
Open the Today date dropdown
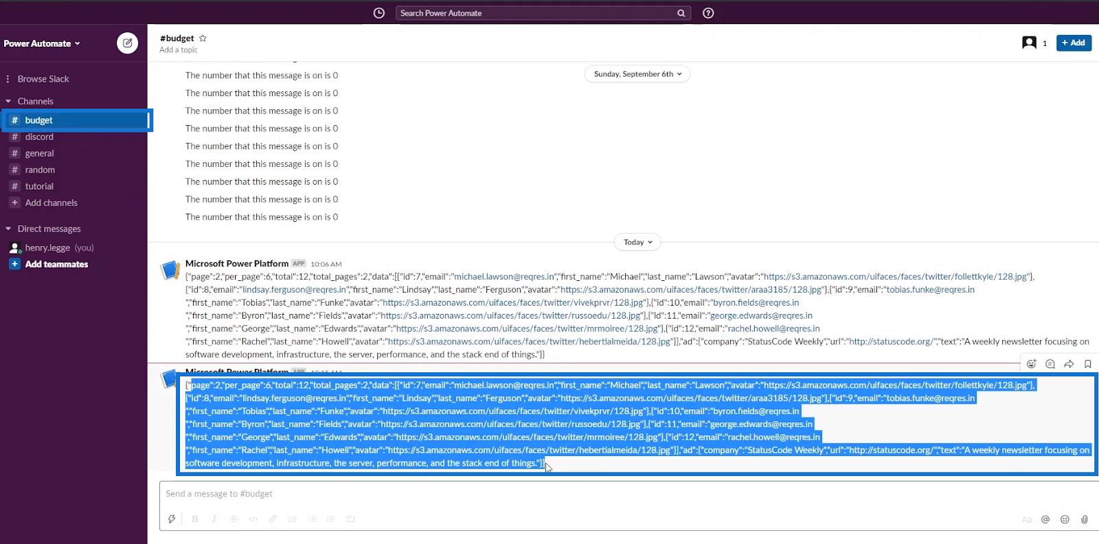637,242
